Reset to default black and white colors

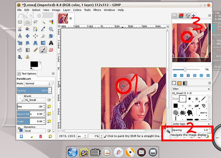click(31, 69)
